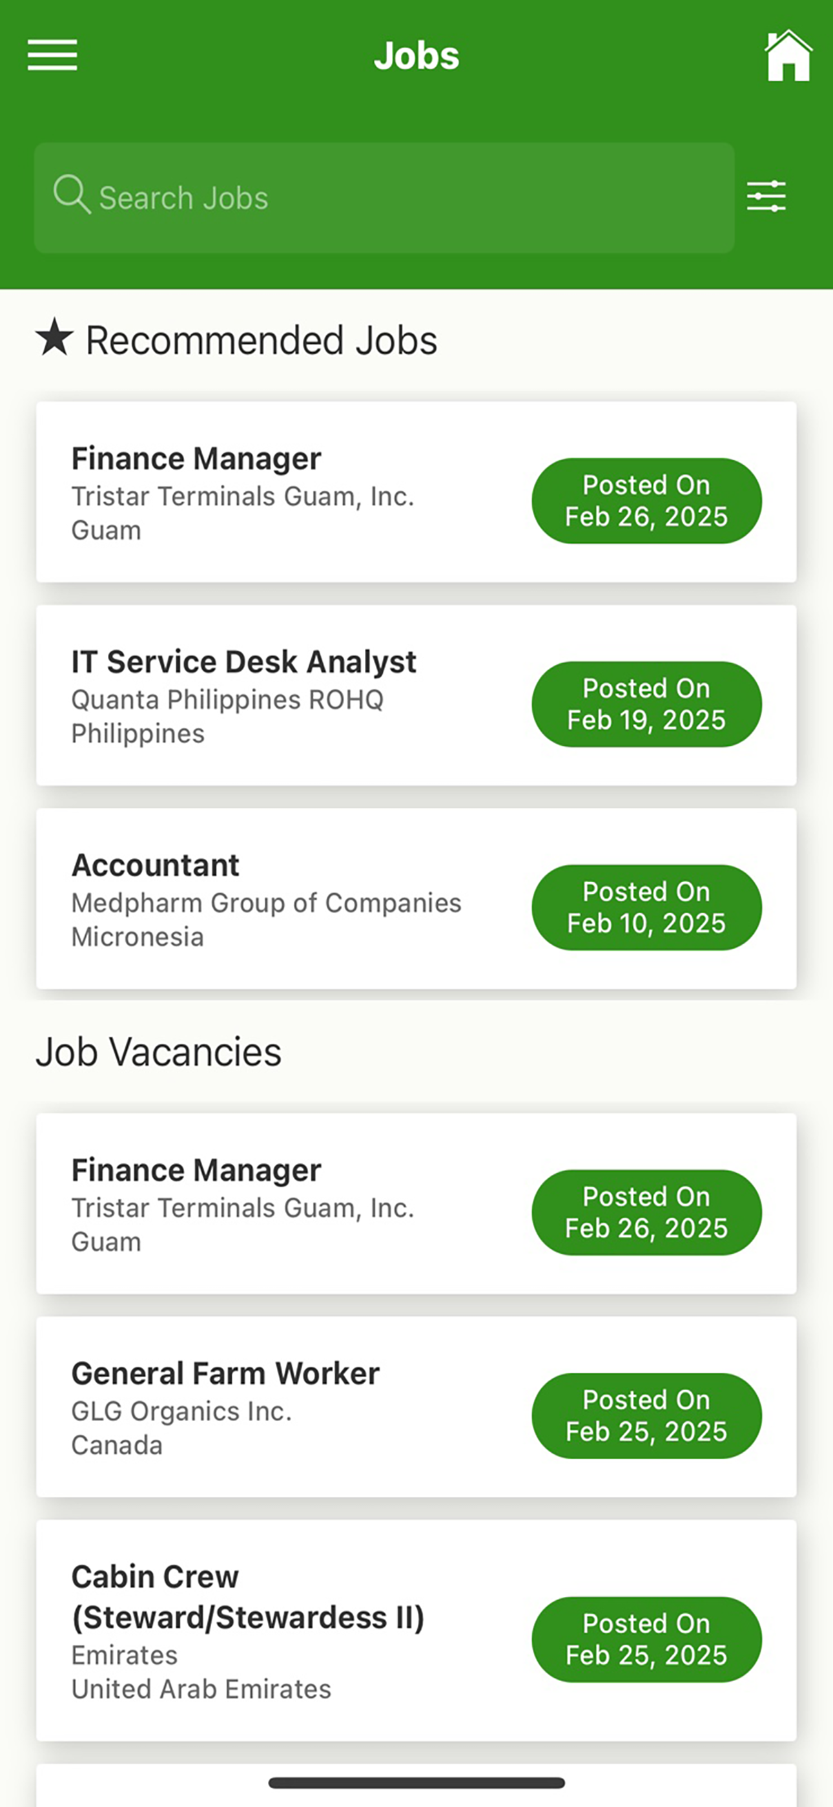Image resolution: width=833 pixels, height=1807 pixels.
Task: Go to home via house icon
Action: pos(788,56)
